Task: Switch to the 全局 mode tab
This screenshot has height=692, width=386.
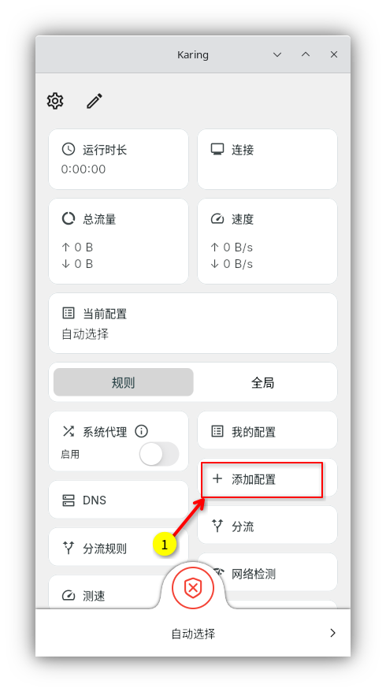Action: pos(263,382)
